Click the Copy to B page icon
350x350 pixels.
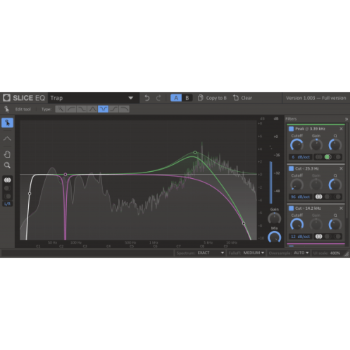point(200,98)
